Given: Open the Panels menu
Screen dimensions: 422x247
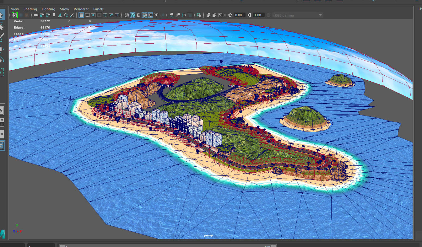Looking at the screenshot, I should click(x=98, y=9).
